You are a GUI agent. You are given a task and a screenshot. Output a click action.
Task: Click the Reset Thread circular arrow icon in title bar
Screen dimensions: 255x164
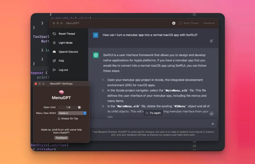point(180,23)
